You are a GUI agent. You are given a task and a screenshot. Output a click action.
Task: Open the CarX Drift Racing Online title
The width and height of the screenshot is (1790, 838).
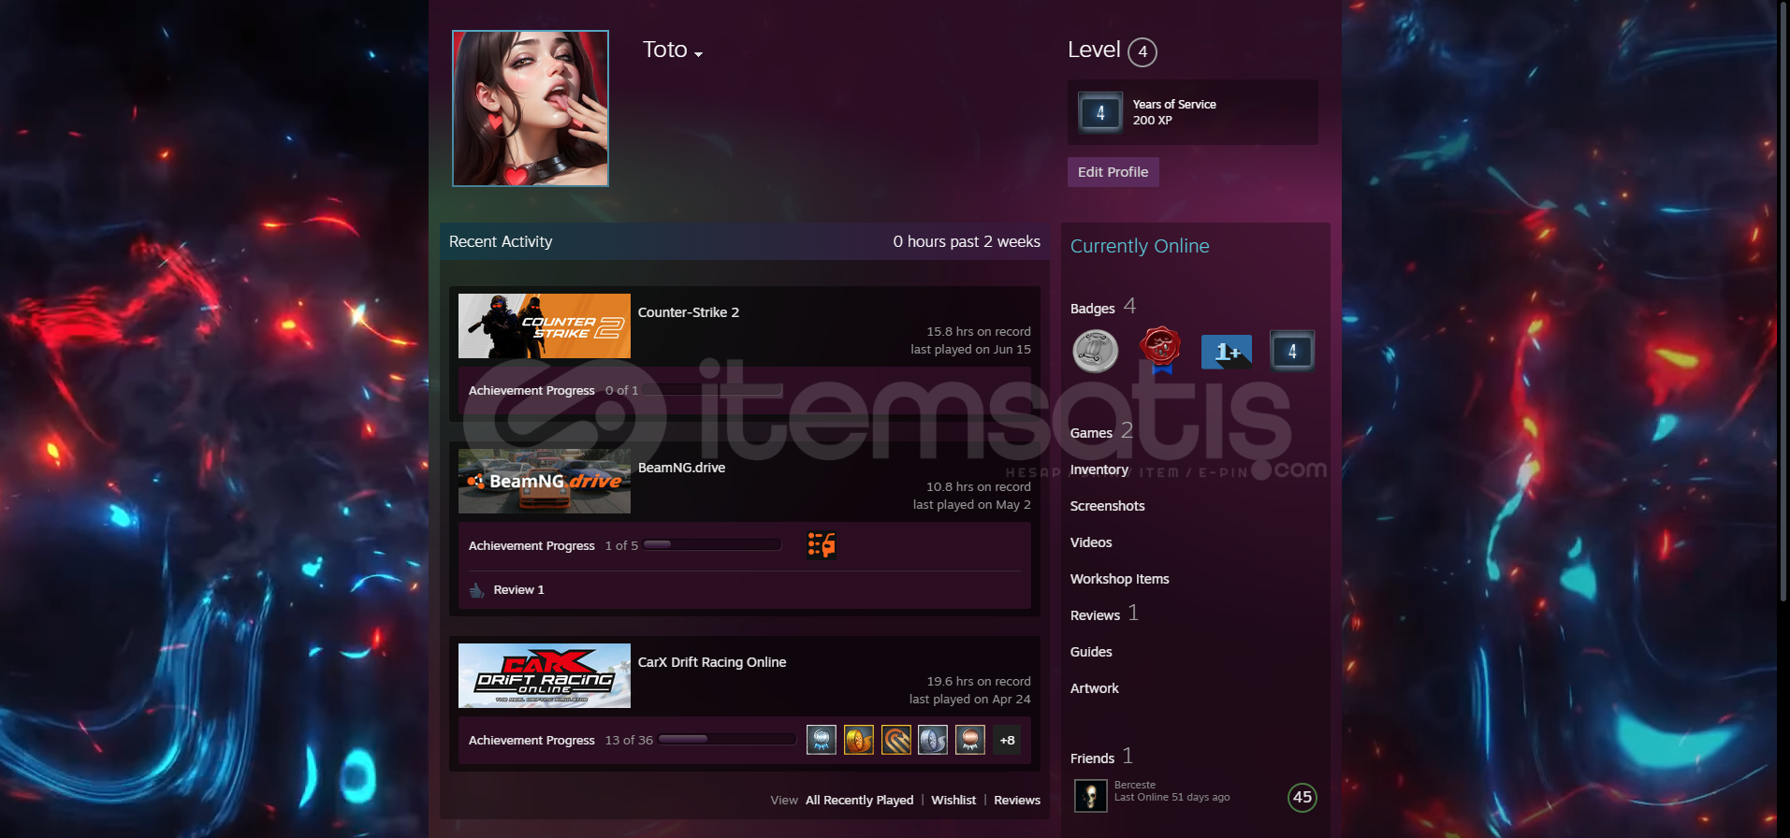712,662
